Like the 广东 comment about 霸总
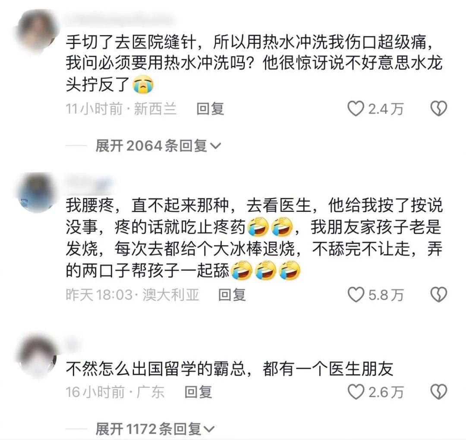 pyautogui.click(x=356, y=392)
